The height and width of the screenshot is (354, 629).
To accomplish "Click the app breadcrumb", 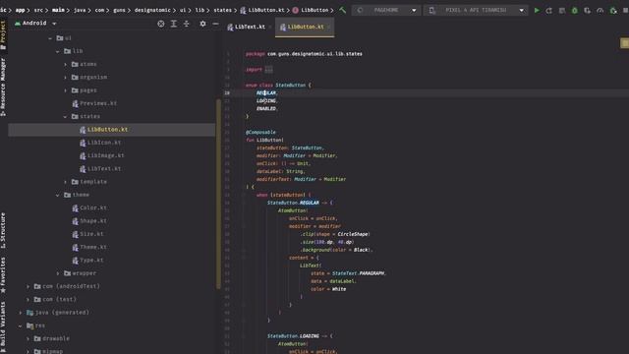I will [x=20, y=10].
